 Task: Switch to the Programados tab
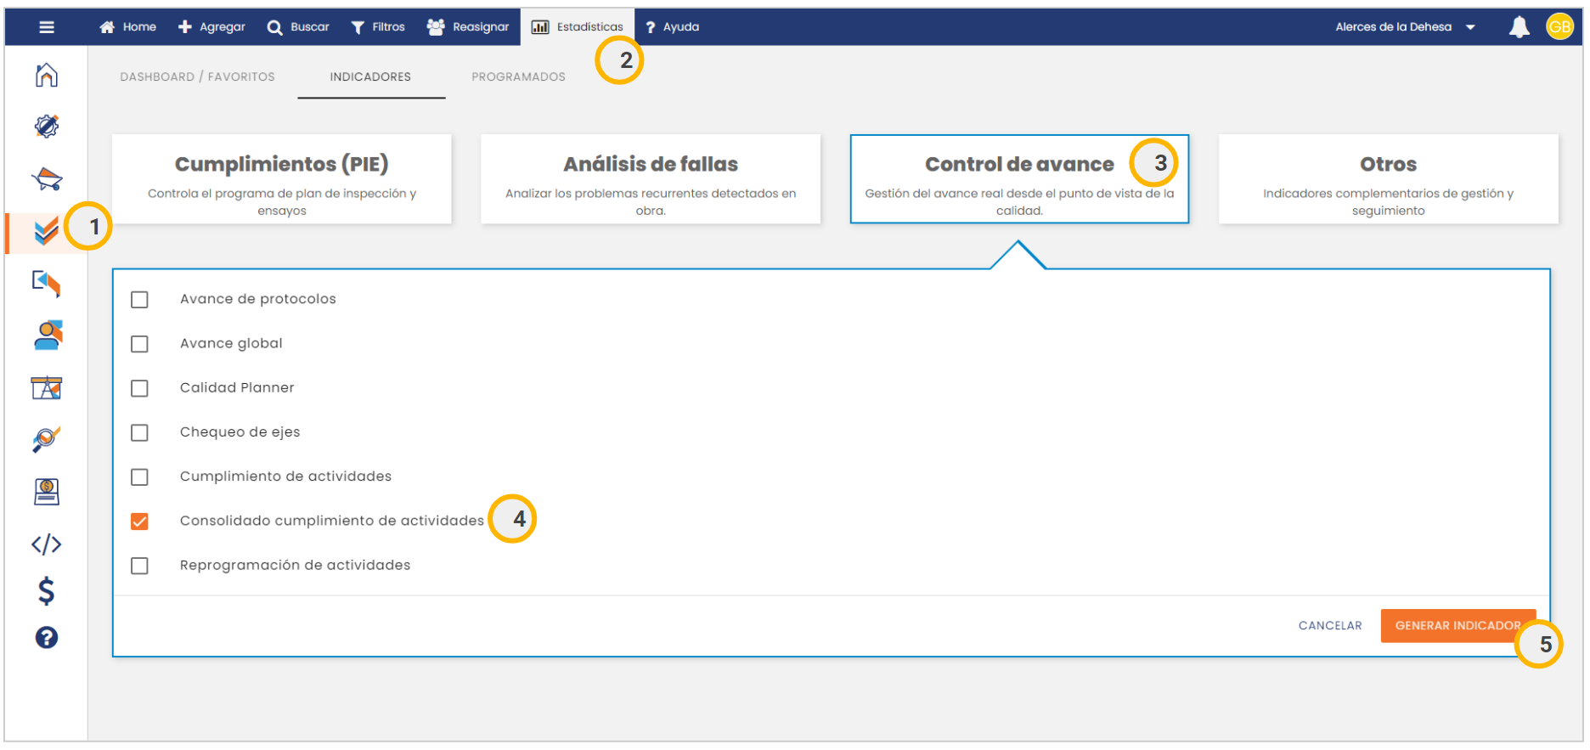pos(518,76)
